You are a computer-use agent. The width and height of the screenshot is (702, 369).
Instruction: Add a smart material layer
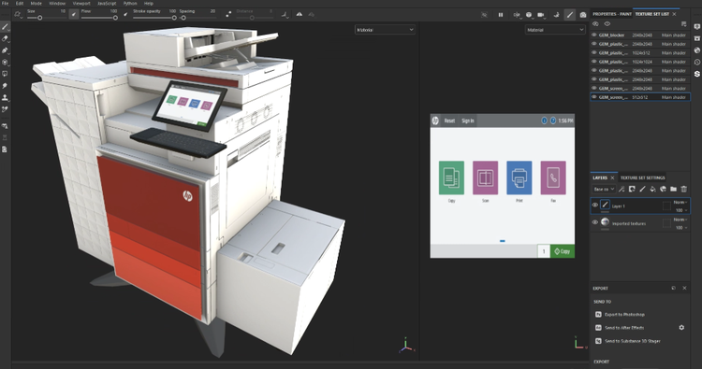pyautogui.click(x=663, y=189)
